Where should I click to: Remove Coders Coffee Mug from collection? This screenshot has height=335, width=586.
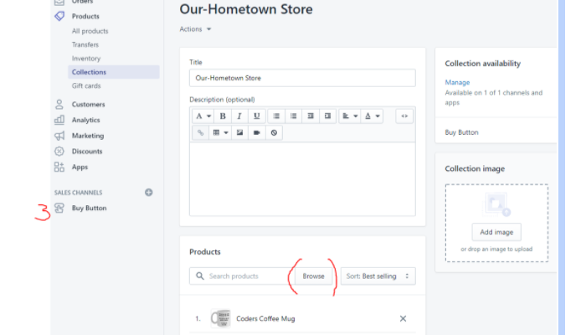pos(403,318)
